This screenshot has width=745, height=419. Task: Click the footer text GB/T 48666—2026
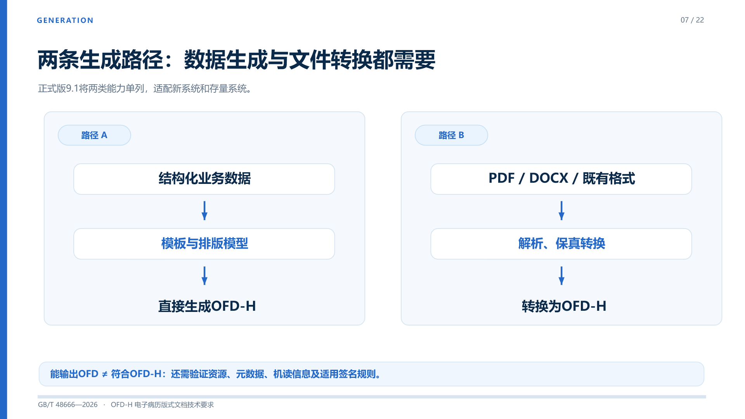click(x=68, y=405)
